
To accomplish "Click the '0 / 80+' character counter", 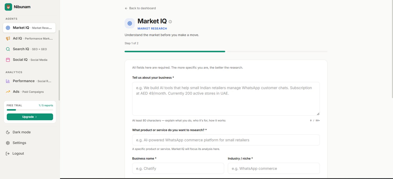I will tap(315, 121).
